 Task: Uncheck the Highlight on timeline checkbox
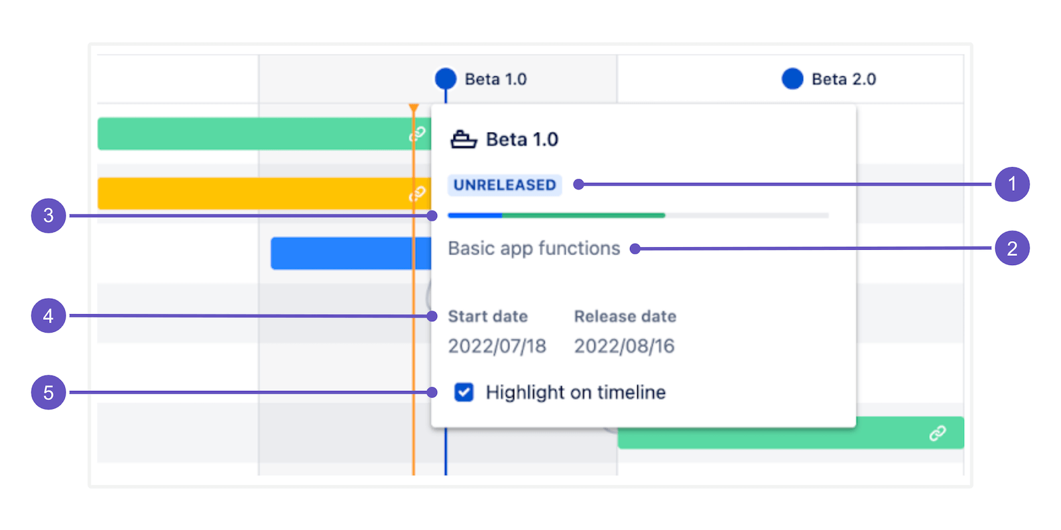(x=464, y=392)
